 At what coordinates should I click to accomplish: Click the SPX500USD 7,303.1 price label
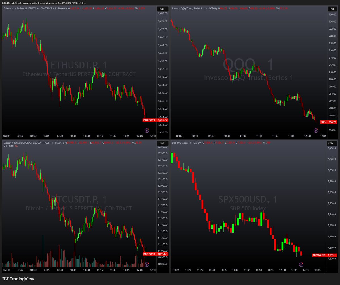pos(325,255)
